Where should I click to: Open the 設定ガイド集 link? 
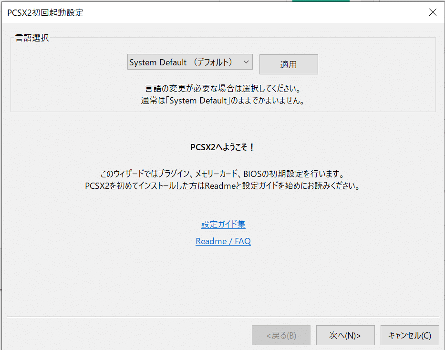[x=223, y=224]
